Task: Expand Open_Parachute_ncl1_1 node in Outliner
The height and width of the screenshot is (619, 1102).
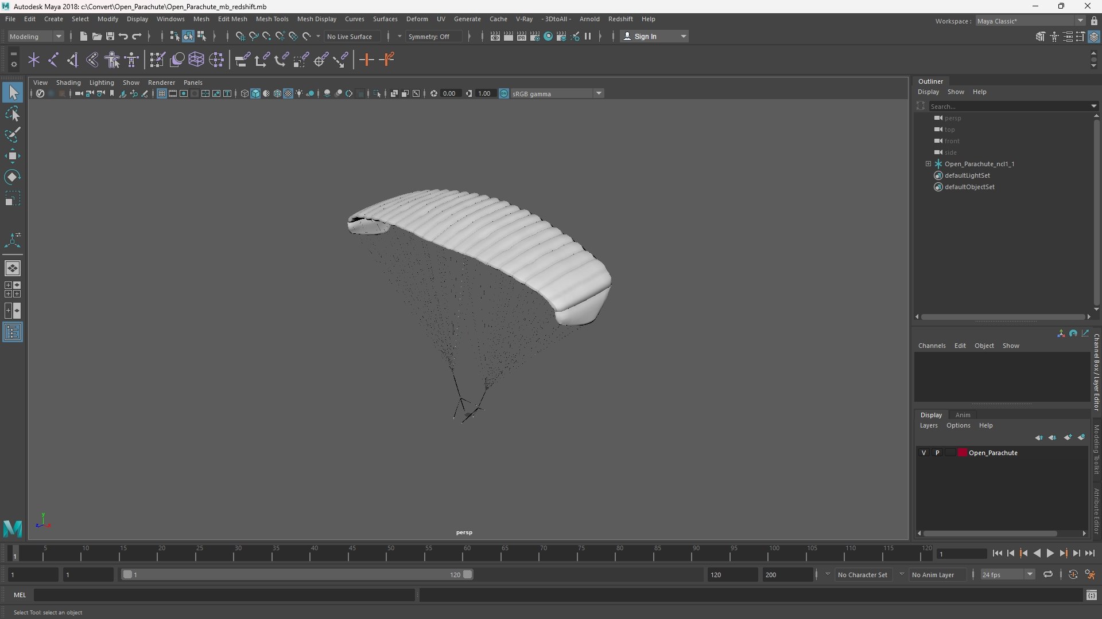Action: 928,164
